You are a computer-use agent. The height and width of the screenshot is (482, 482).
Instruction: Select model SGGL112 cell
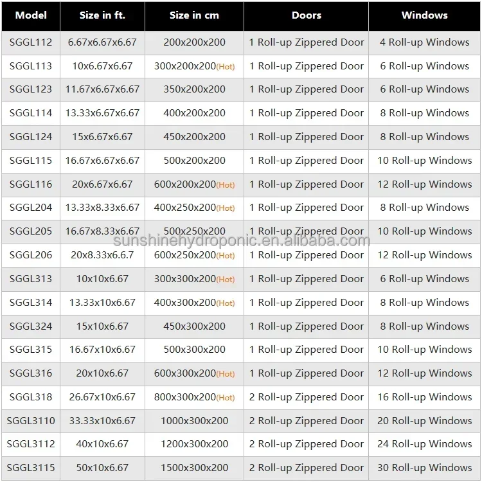click(x=31, y=42)
